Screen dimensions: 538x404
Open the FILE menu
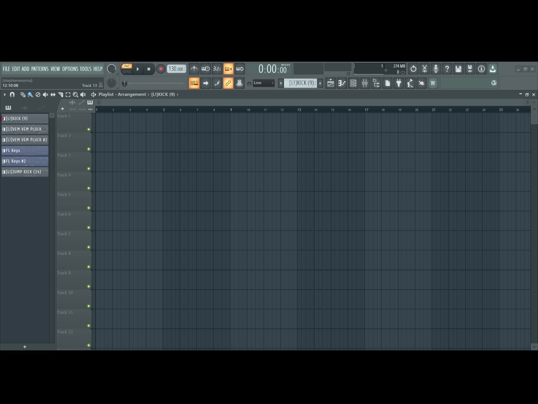[6, 69]
